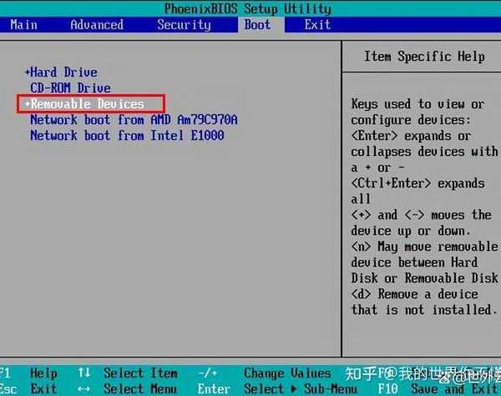Open the Advanced menu tab
This screenshot has width=501, height=396.
97,24
